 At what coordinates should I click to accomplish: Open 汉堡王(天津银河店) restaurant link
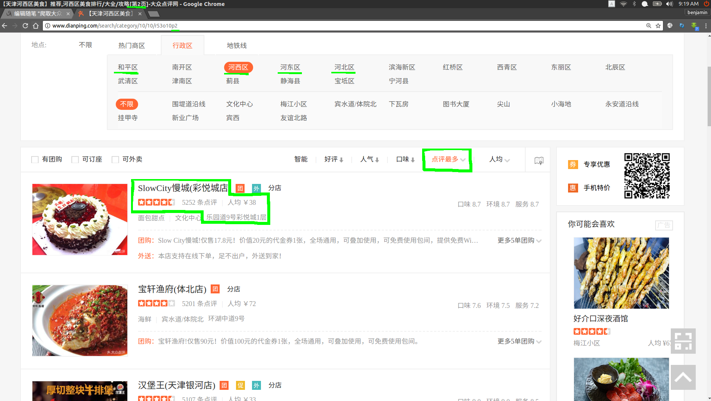point(176,385)
